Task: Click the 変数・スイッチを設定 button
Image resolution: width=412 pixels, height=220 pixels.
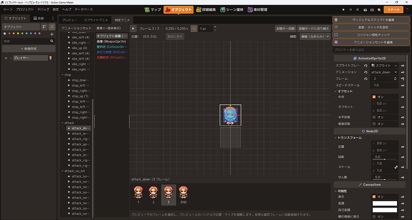Action: coord(371,27)
